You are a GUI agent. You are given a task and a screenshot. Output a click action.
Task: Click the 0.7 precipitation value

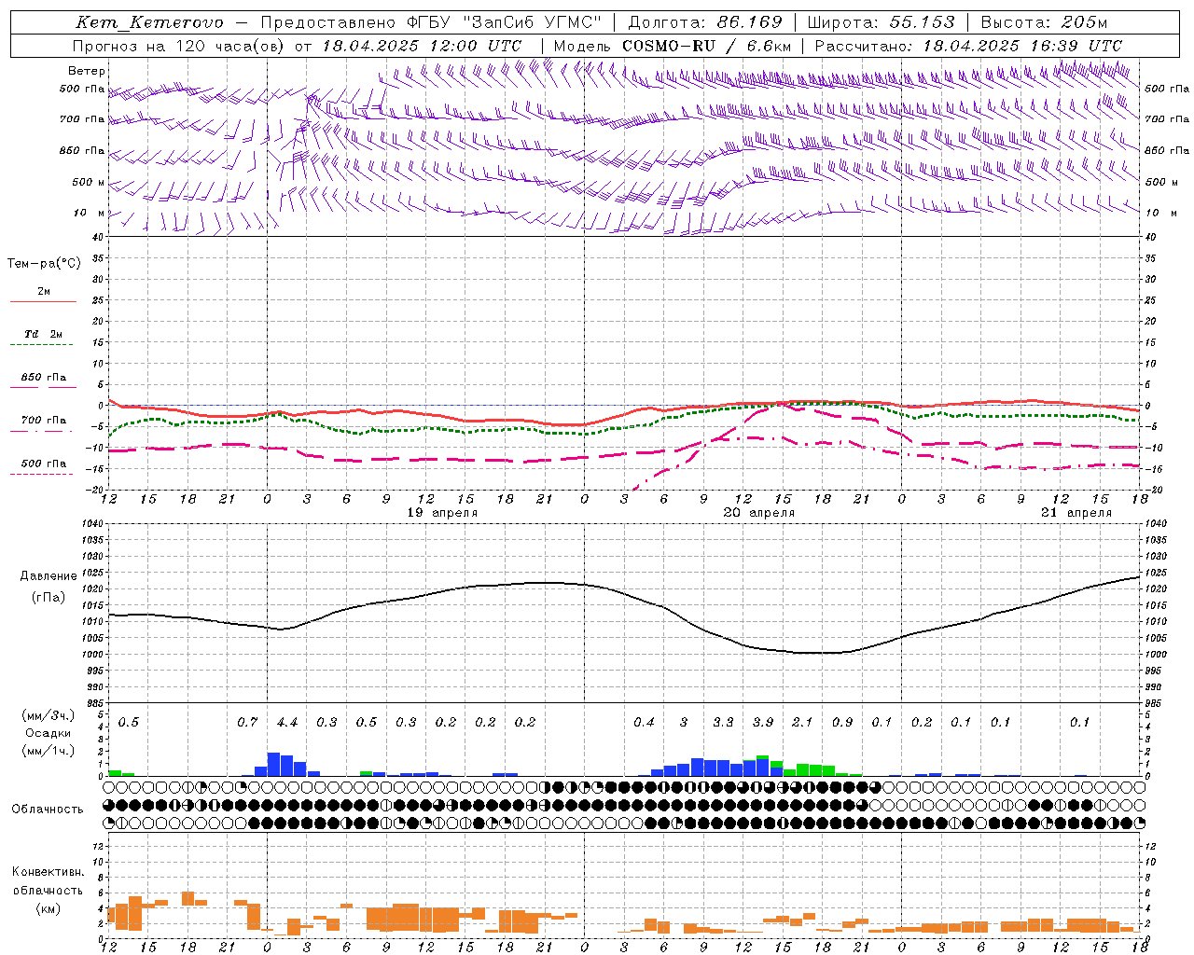[247, 723]
